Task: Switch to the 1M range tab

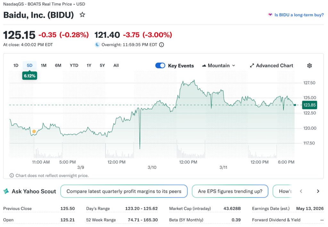Action: point(44,66)
